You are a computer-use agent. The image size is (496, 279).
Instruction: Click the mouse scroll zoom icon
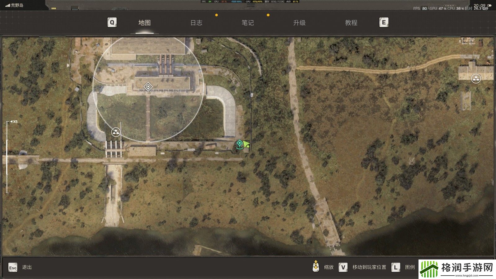tap(316, 267)
